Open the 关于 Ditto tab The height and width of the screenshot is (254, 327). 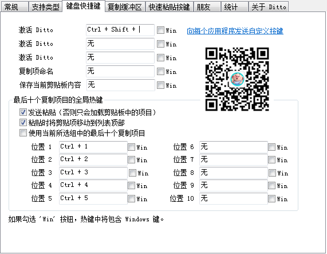(x=269, y=7)
